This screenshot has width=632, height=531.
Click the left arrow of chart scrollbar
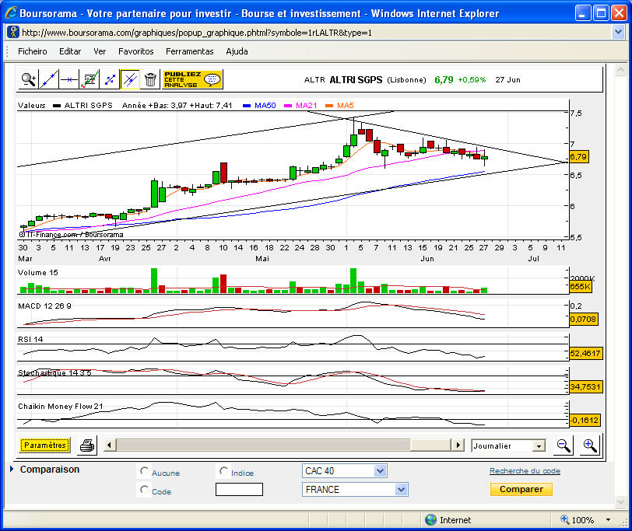click(x=110, y=445)
